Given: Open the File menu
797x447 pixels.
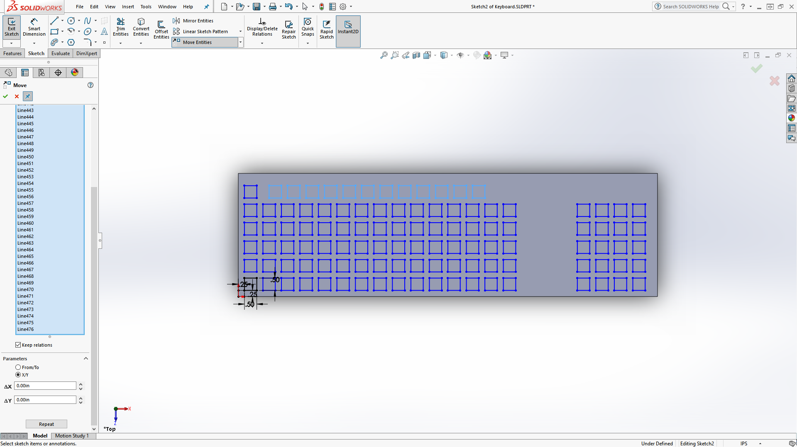Looking at the screenshot, I should coord(80,7).
